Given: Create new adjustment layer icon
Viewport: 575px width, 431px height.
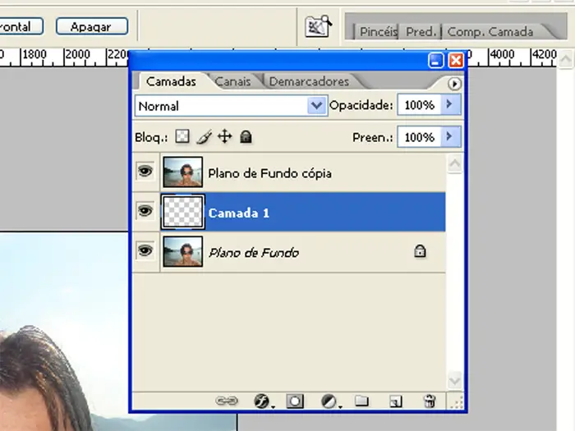Looking at the screenshot, I should pyautogui.click(x=329, y=401).
